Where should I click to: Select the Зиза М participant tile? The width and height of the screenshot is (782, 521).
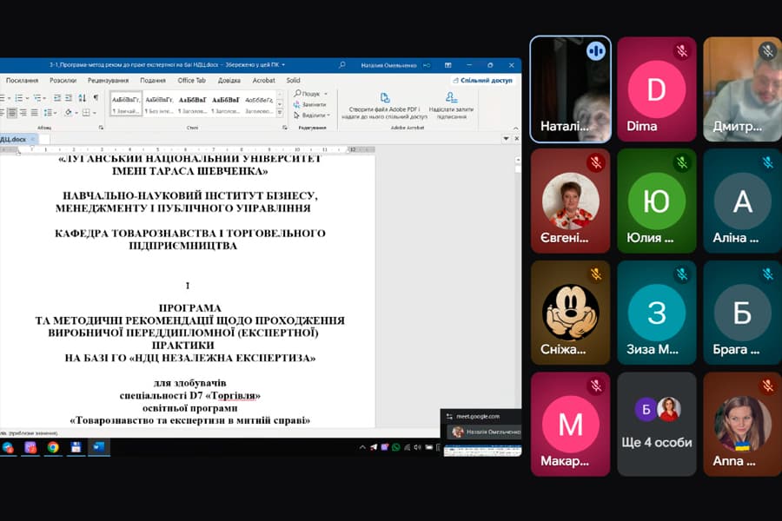(656, 312)
